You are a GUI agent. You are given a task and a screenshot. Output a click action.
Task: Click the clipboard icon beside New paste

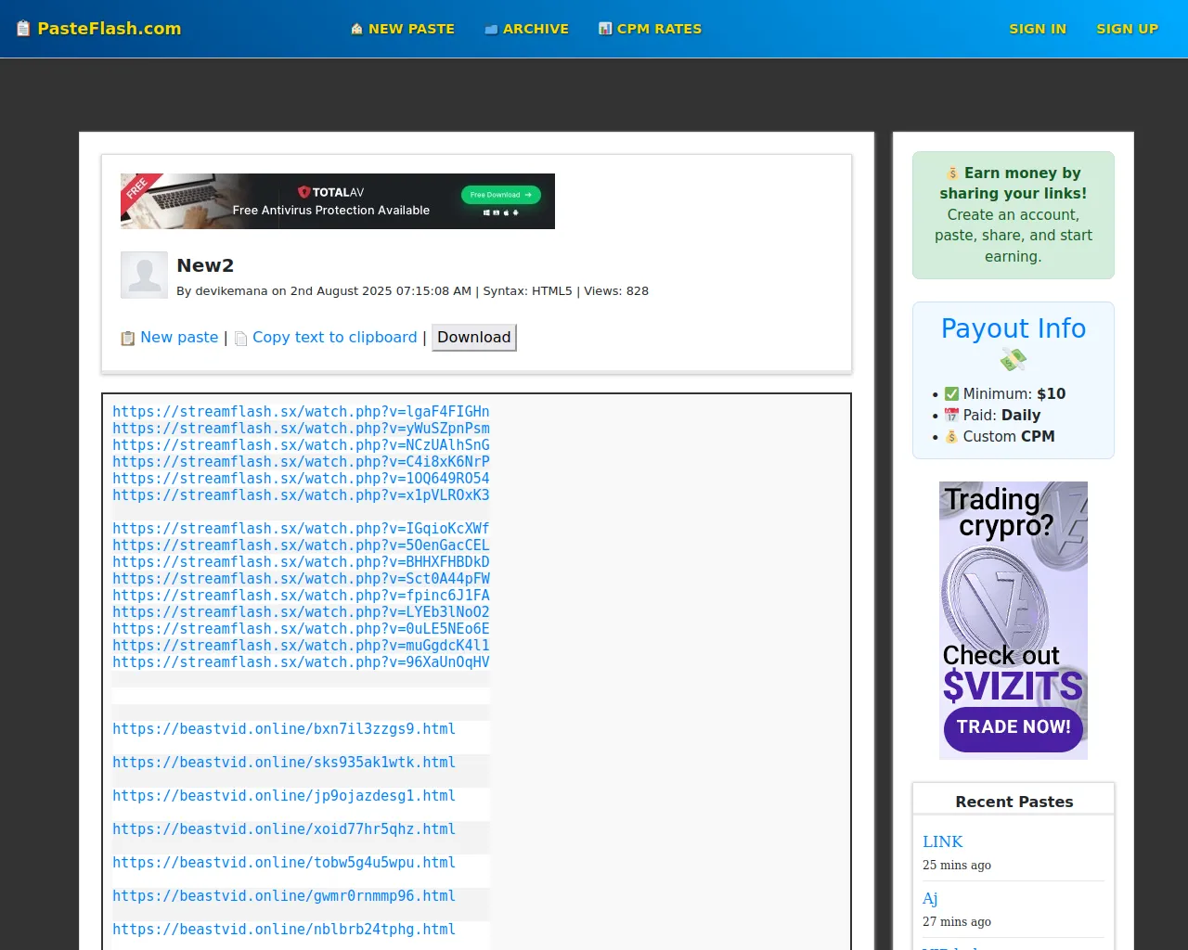[128, 339]
